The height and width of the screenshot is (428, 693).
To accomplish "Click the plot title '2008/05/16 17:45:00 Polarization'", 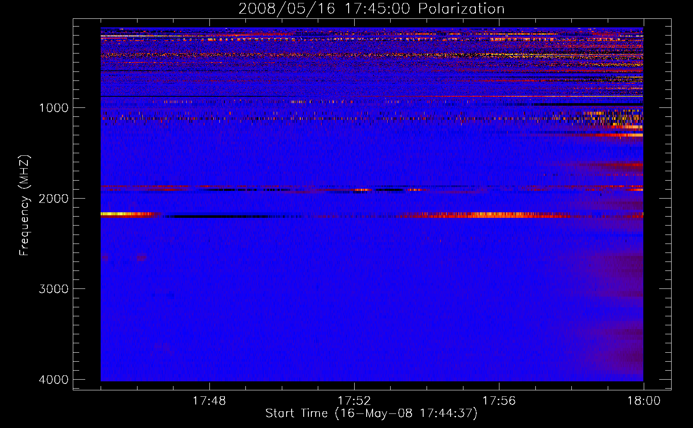I will (371, 9).
